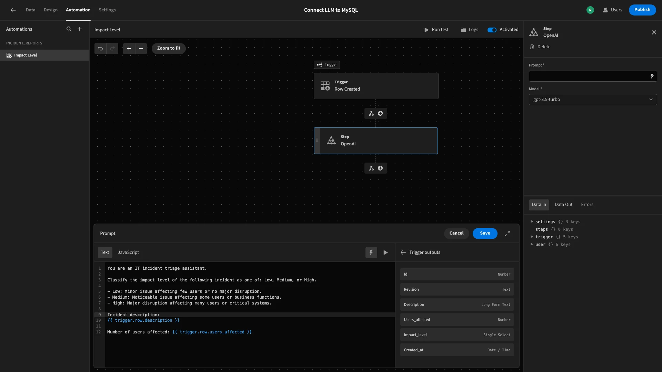Select the Text editor mode

point(105,252)
